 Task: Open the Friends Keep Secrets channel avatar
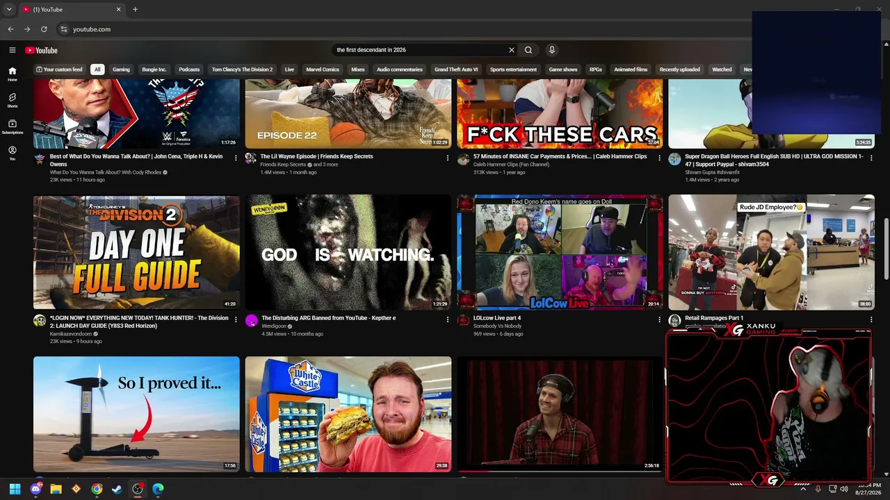[x=251, y=159]
